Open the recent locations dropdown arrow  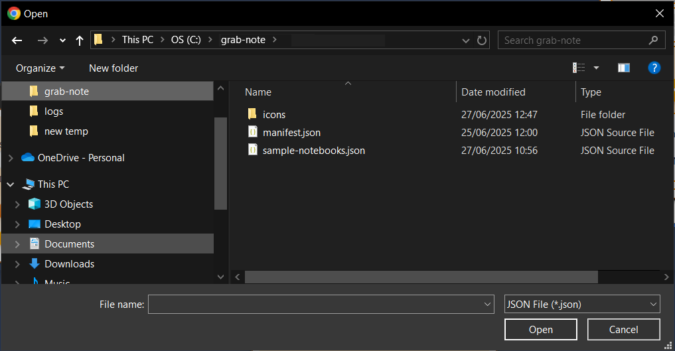63,40
